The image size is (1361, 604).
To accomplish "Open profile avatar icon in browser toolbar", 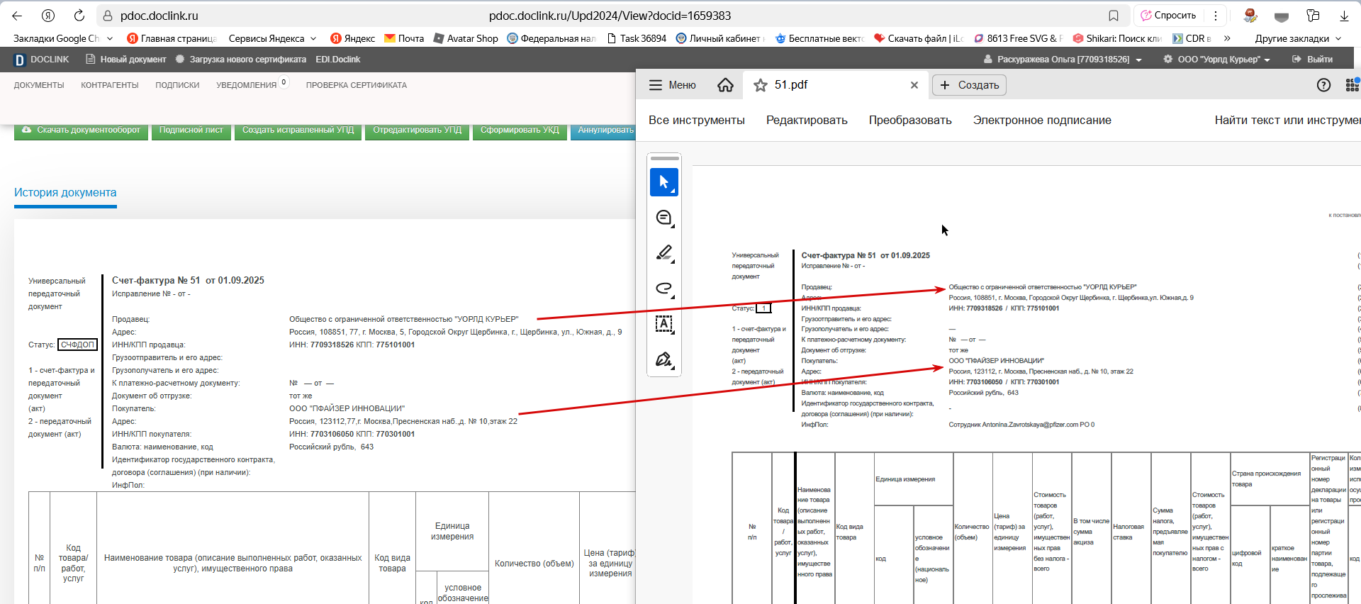I will 1250,16.
